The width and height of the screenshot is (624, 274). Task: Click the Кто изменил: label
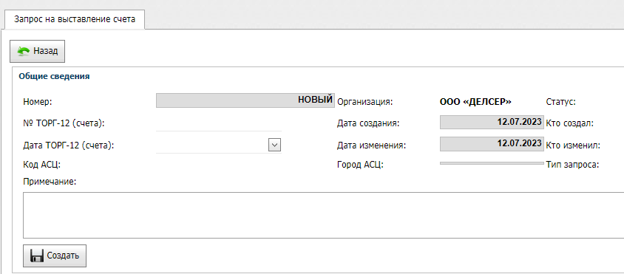[x=573, y=145]
